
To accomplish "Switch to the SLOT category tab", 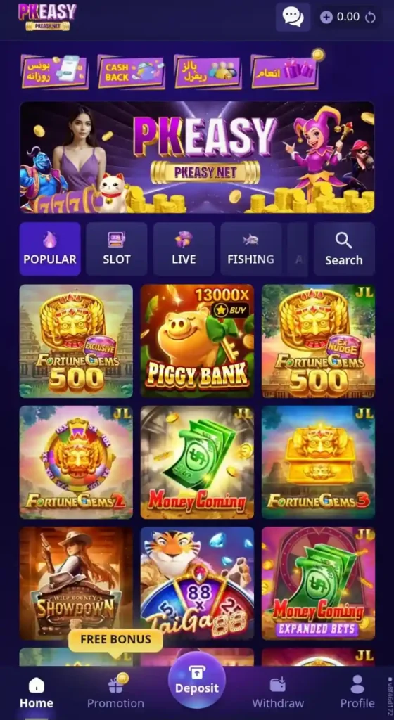I will [x=117, y=249].
